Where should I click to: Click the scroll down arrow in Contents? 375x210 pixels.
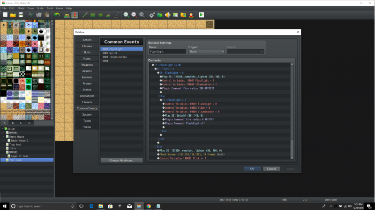coord(292,158)
